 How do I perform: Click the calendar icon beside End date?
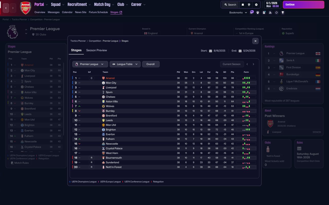240,51
